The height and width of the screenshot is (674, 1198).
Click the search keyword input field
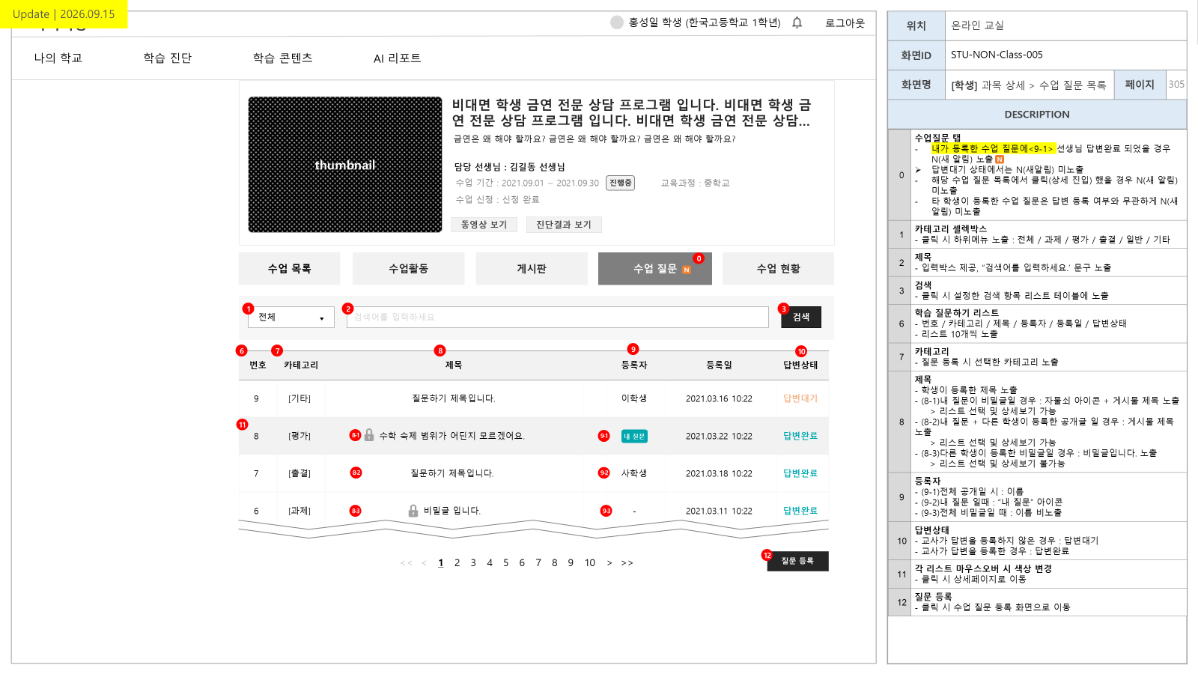[x=558, y=317]
